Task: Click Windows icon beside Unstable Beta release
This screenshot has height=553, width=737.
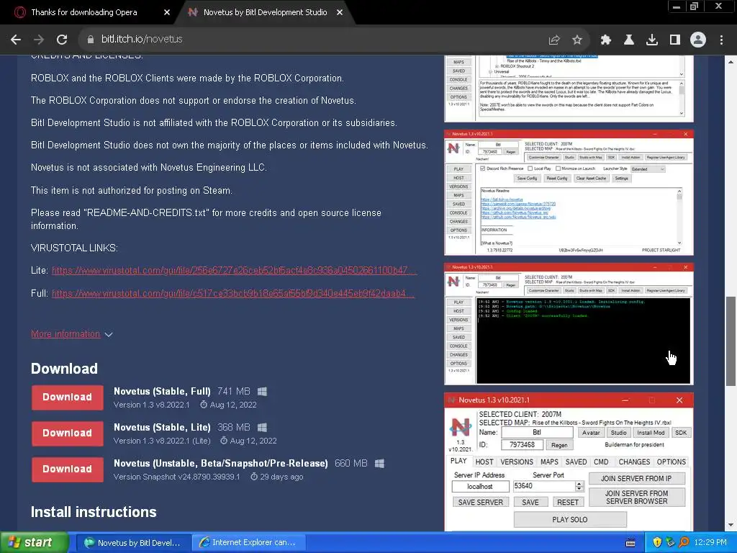Action: coord(379,464)
